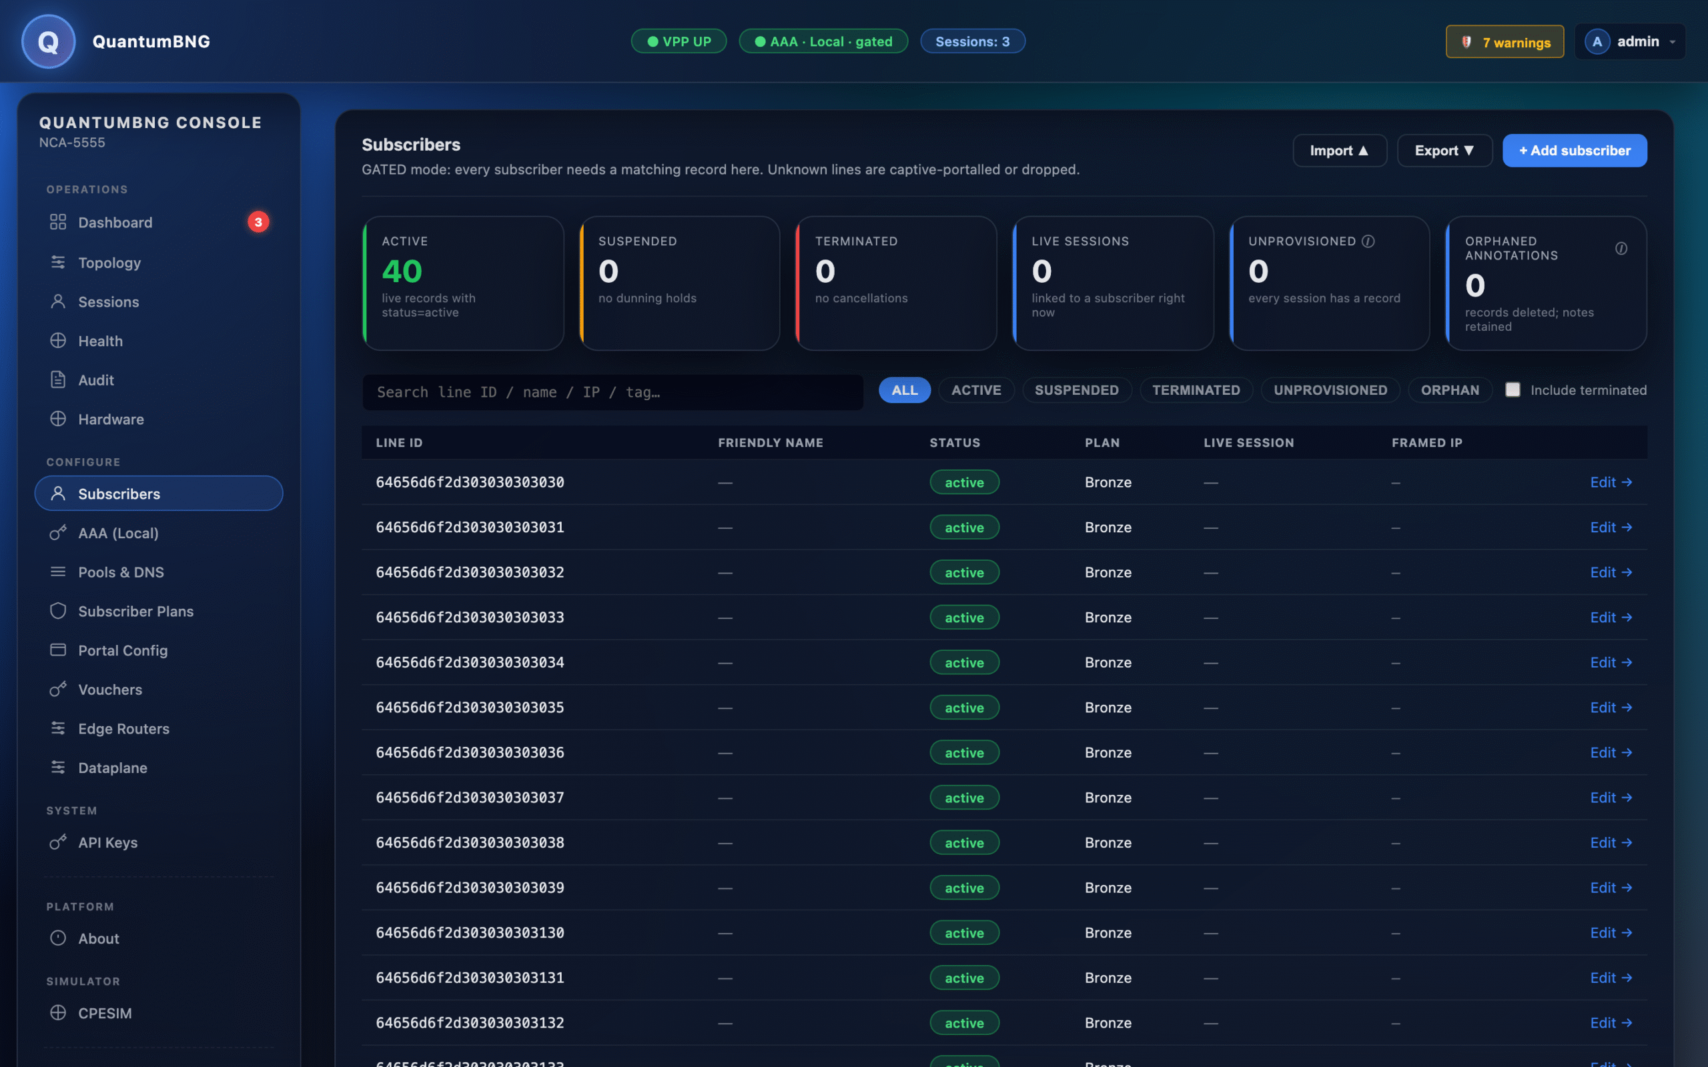Click the FRIENDLY NAME column header

(x=770, y=442)
